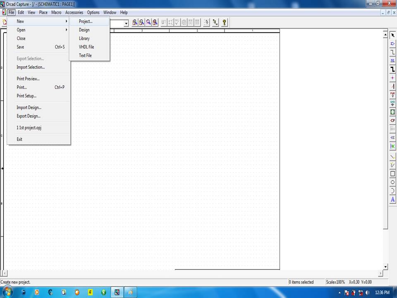Open the Edit menu
This screenshot has height=298, width=397.
tap(21, 12)
